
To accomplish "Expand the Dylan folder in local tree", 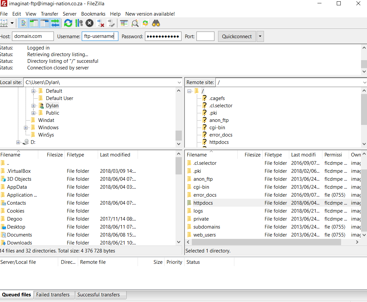I will pos(34,106).
